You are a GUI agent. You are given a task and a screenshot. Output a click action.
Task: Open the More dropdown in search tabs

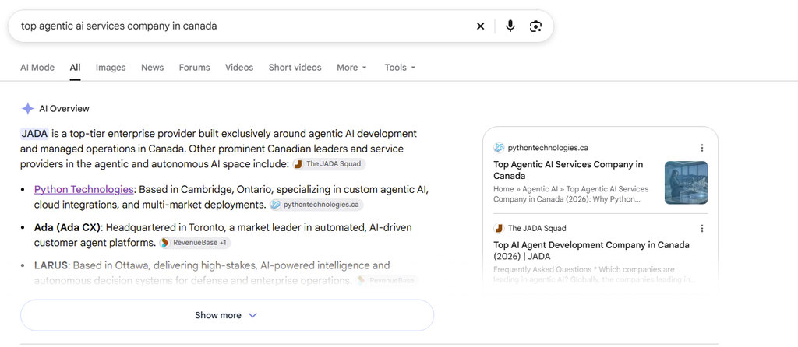point(351,68)
